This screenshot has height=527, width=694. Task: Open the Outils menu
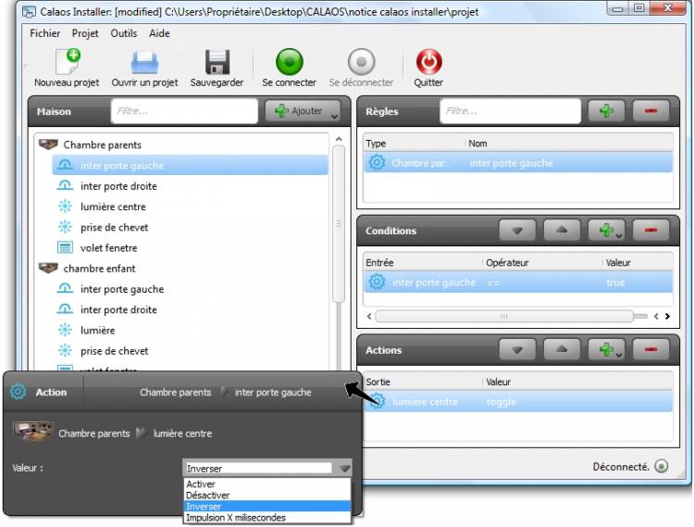click(x=123, y=33)
